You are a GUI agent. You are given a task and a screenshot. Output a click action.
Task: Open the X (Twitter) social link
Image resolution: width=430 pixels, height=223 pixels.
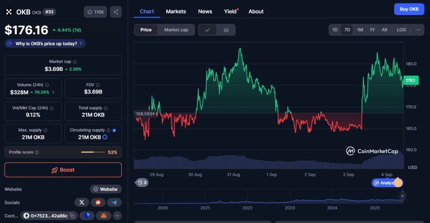pyautogui.click(x=81, y=202)
